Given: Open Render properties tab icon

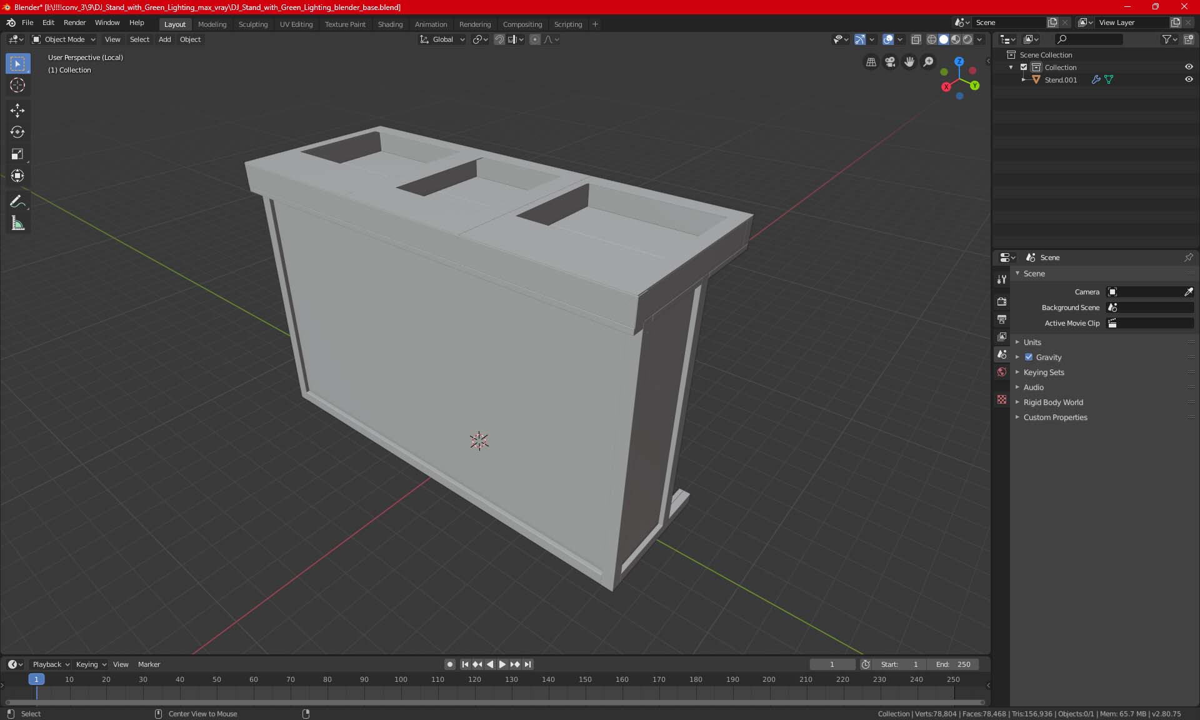Looking at the screenshot, I should point(1002,301).
